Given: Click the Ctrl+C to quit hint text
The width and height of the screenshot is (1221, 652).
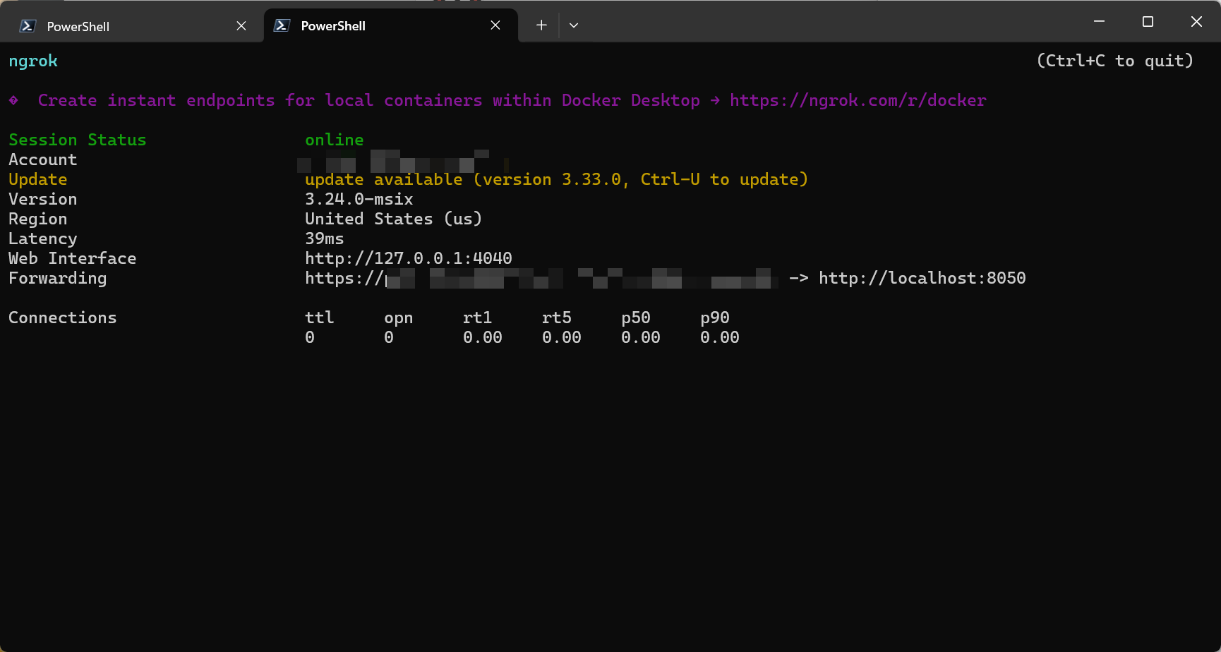Looking at the screenshot, I should coord(1114,61).
